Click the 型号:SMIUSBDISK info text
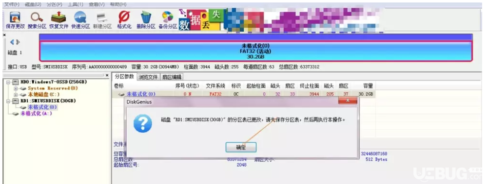 [50, 67]
